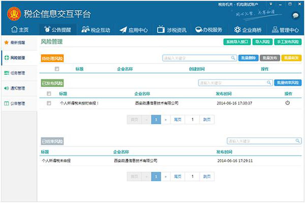Click 导入风险 green button
Image resolution: width=305 pixels, height=203 pixels.
(x=262, y=42)
